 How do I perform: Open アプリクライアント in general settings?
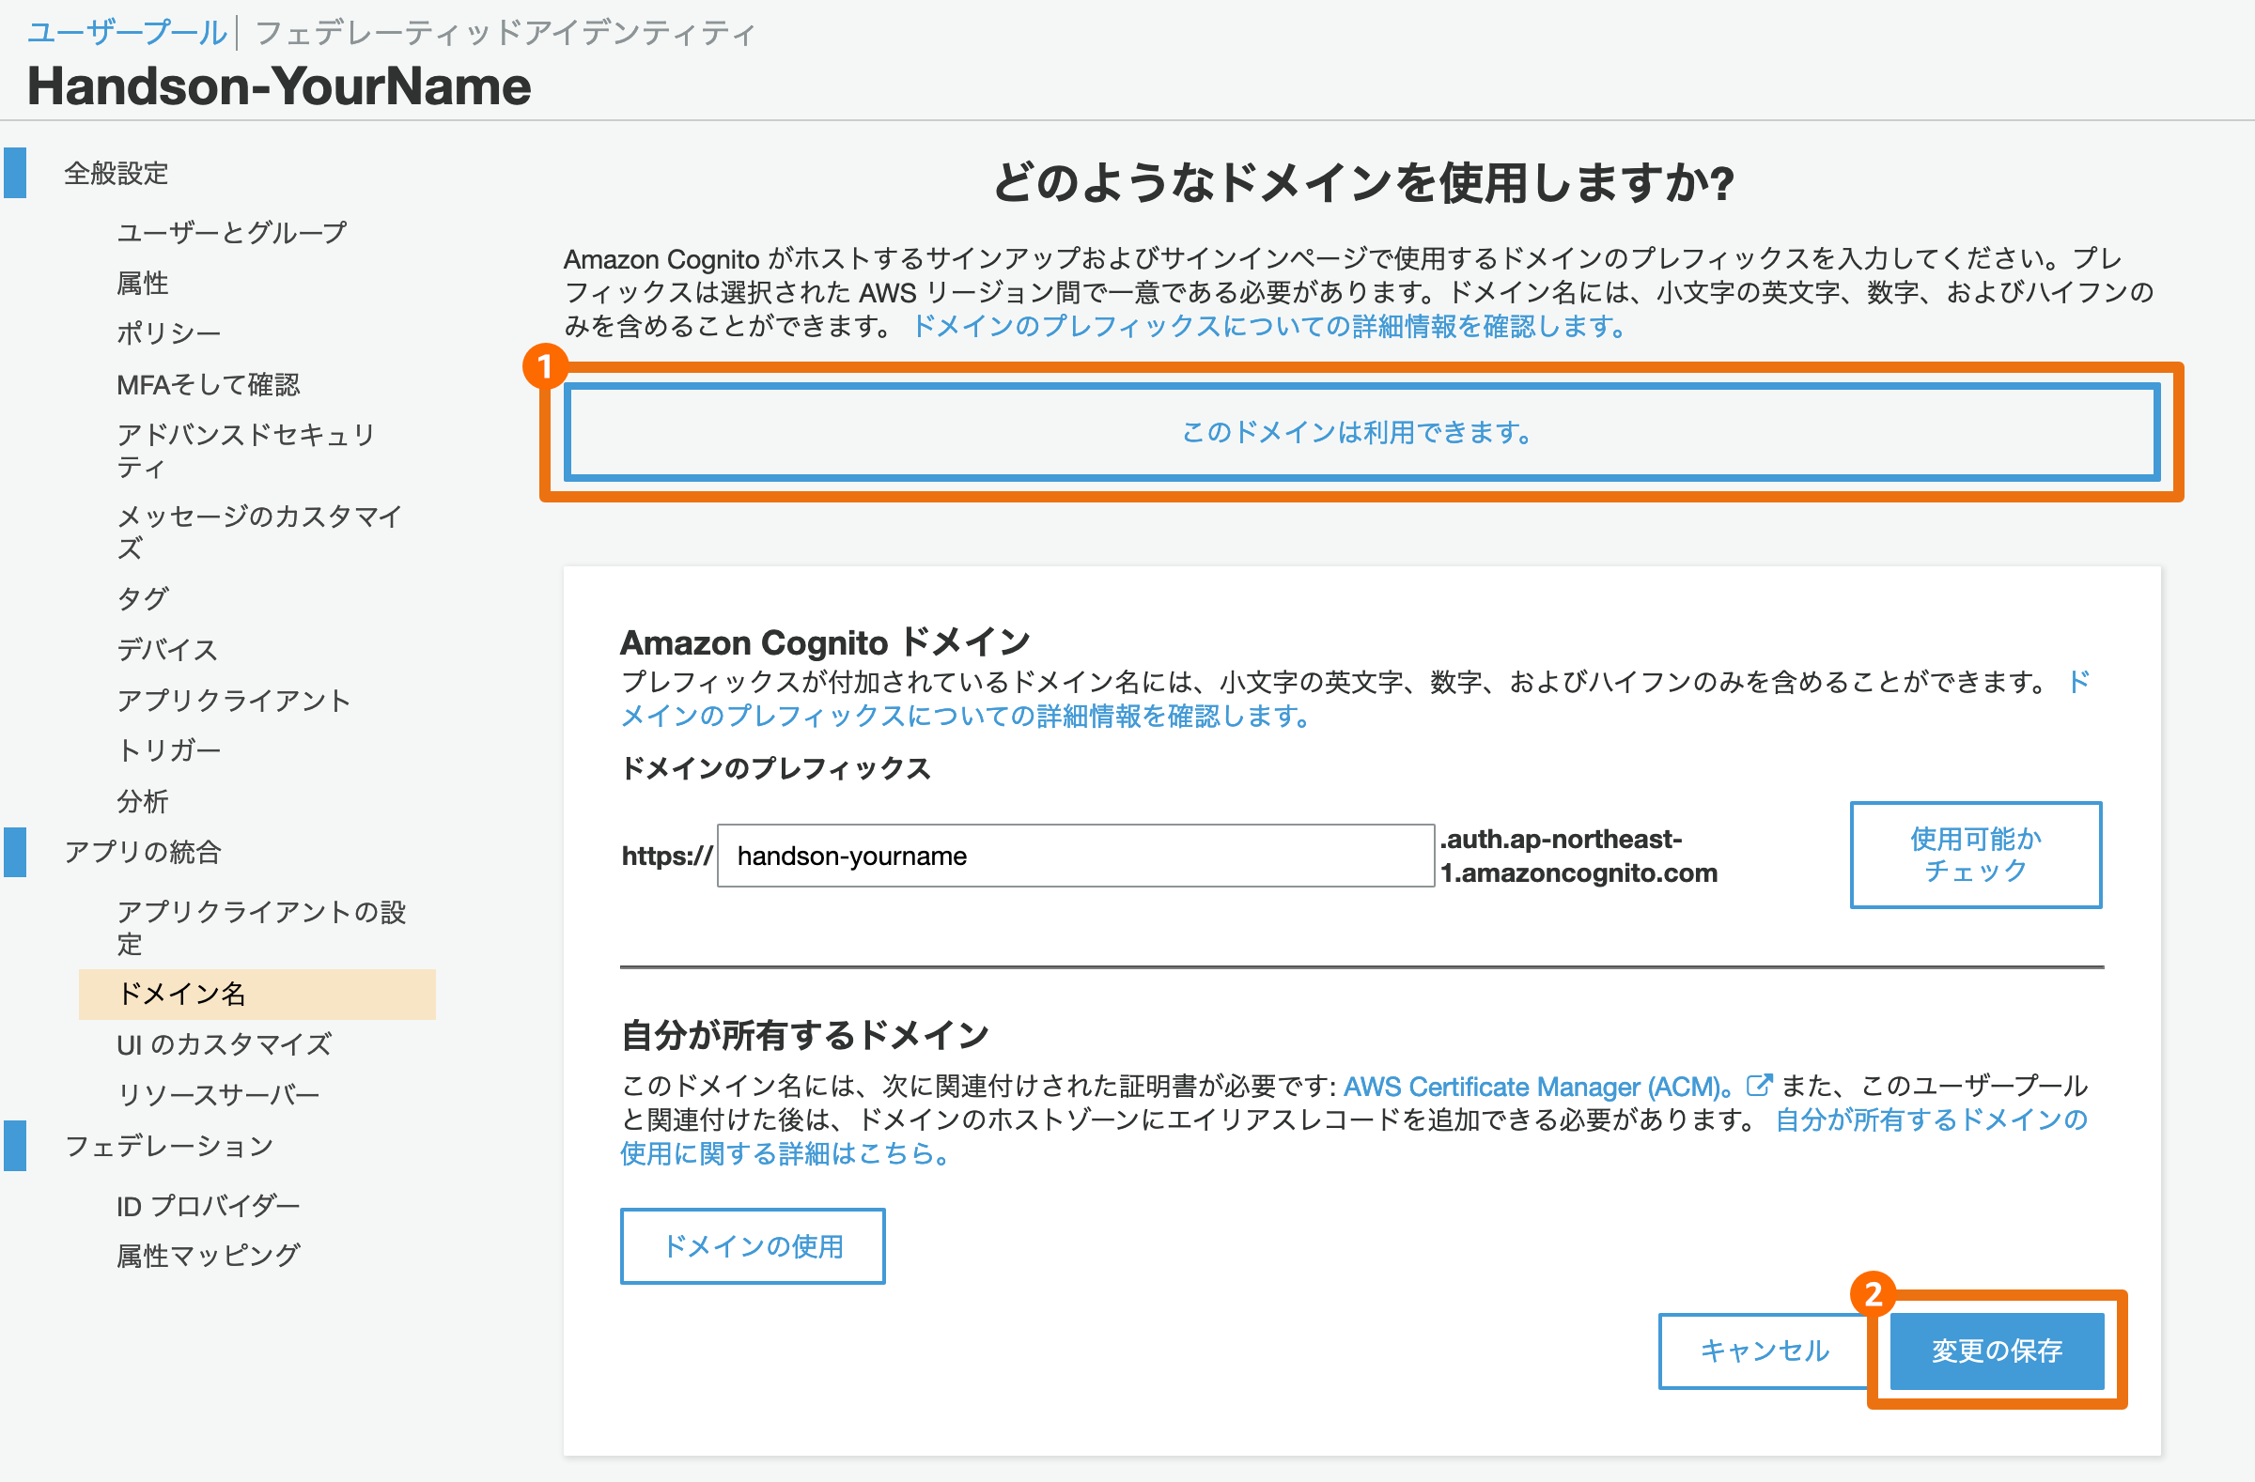coord(233,700)
